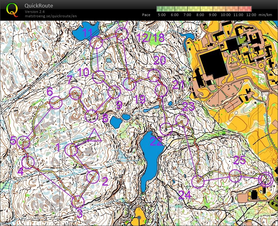Select control circle 23
Image resolution: width=278 pixels, height=226 pixels.
(182, 120)
